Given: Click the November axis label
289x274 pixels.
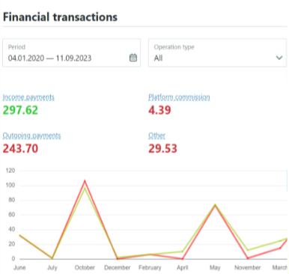Looking at the screenshot, I should (x=248, y=268).
